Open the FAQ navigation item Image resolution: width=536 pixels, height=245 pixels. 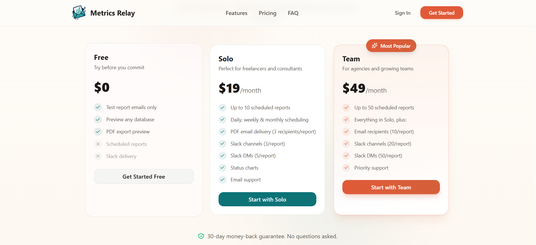293,13
